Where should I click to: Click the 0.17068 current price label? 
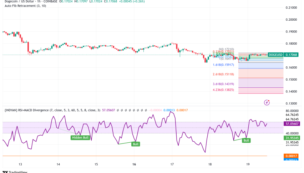[x=291, y=55]
